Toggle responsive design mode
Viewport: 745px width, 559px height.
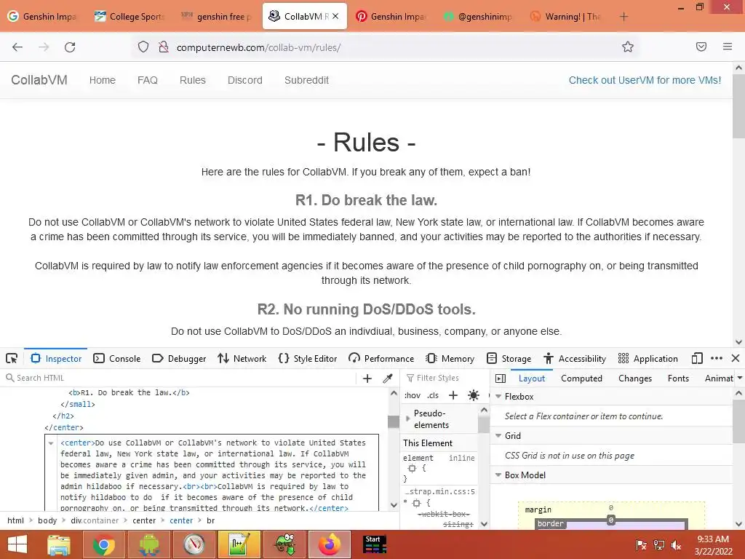click(x=697, y=358)
